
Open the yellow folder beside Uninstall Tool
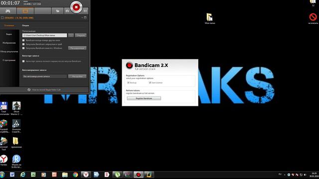pos(16,143)
